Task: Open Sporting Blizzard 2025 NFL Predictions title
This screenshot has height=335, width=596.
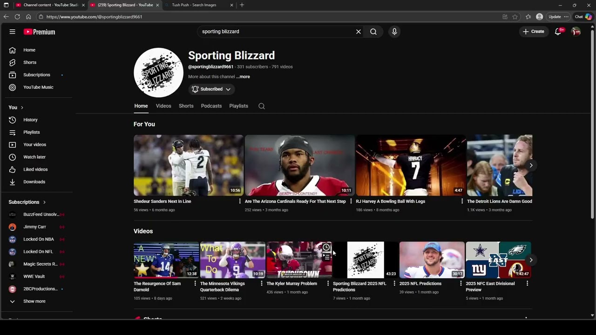Action: (x=359, y=287)
